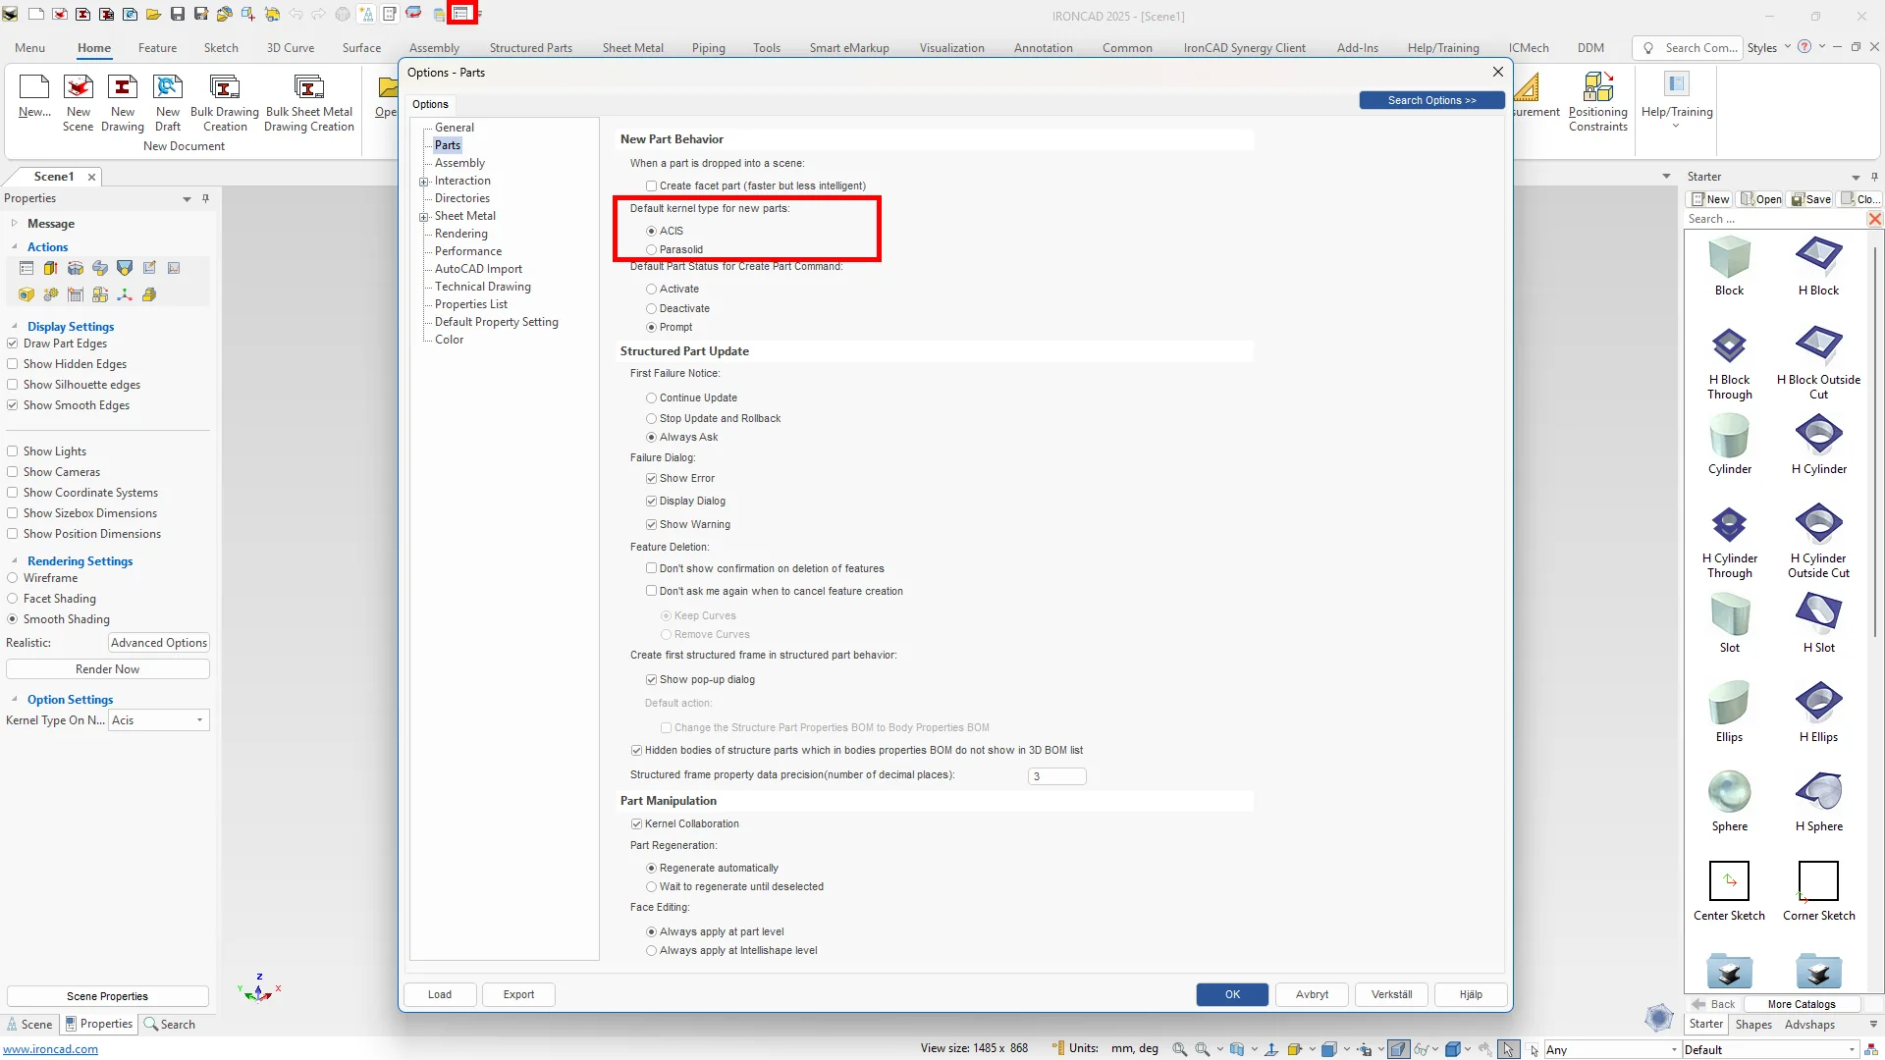Open the Default style dropdown in status bar
1885x1060 pixels.
click(1770, 1049)
